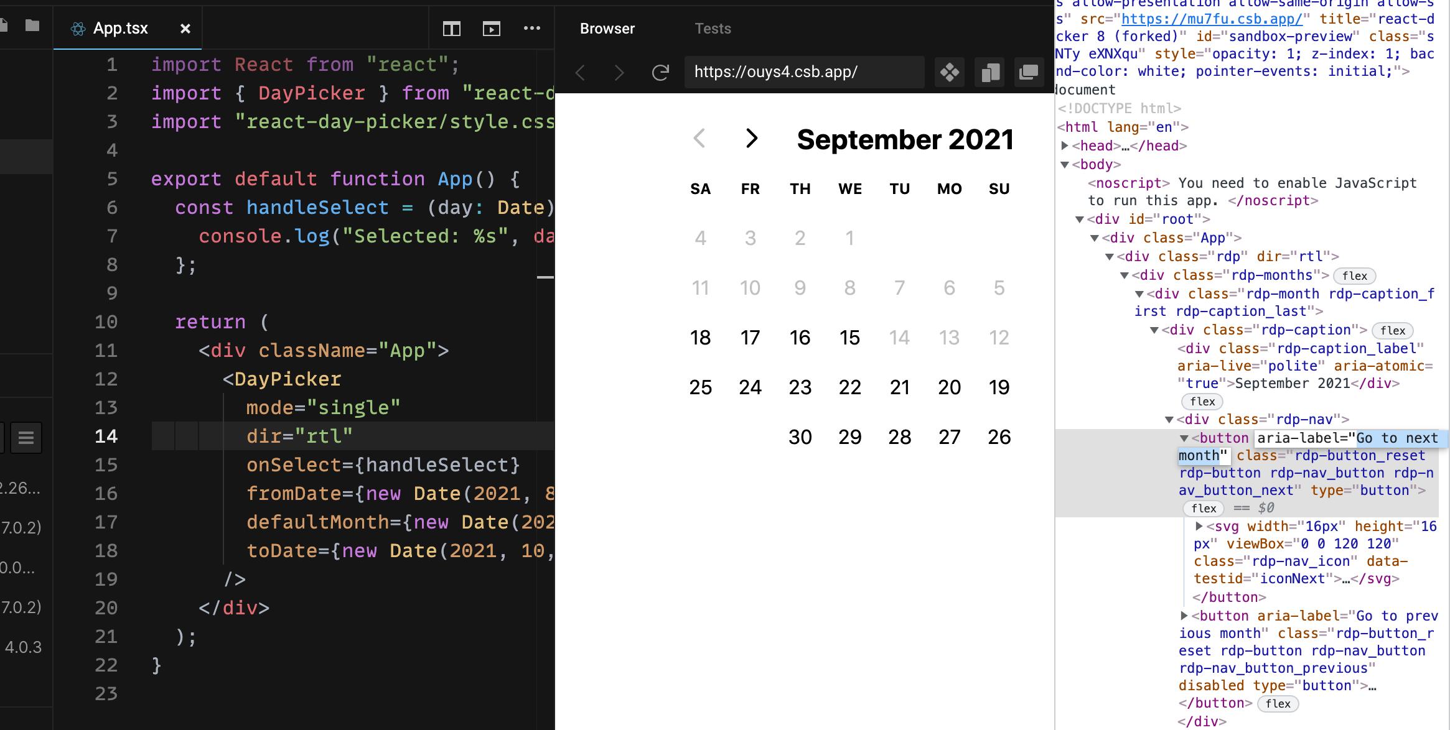Click the next month arrow in the calendar
The image size is (1450, 730).
[751, 139]
